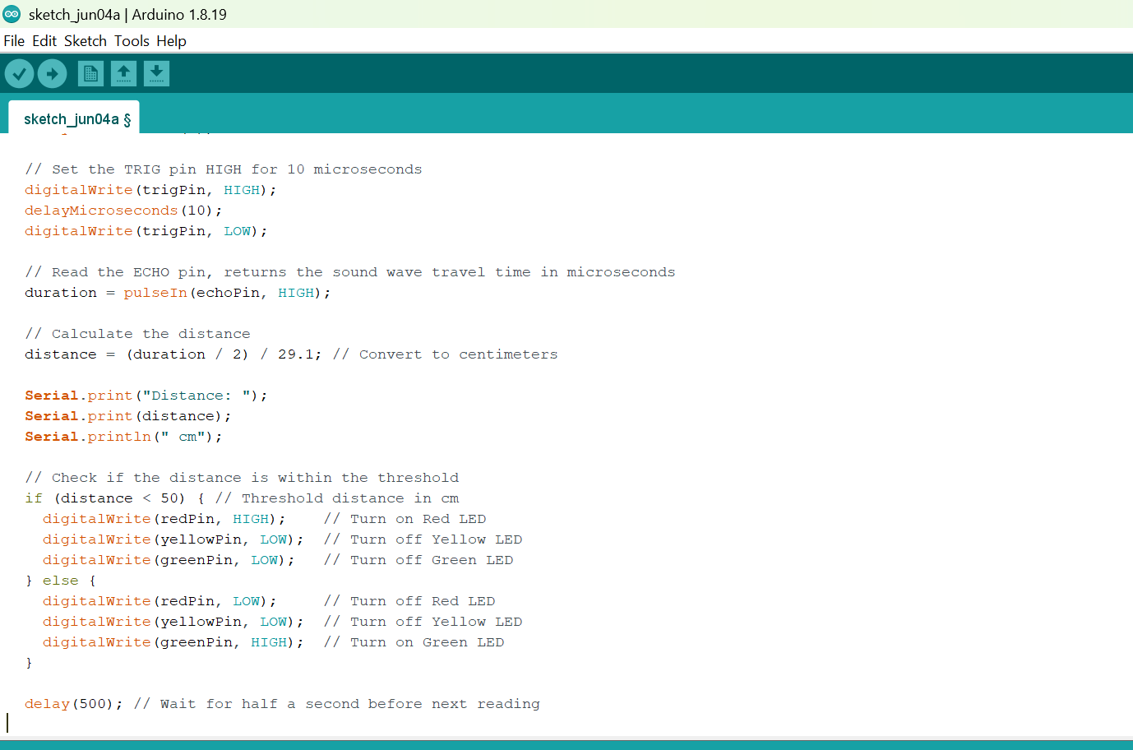1133x750 pixels.
Task: Click the comment 'Set the TRIG pin HIGH'
Action: [x=224, y=169]
